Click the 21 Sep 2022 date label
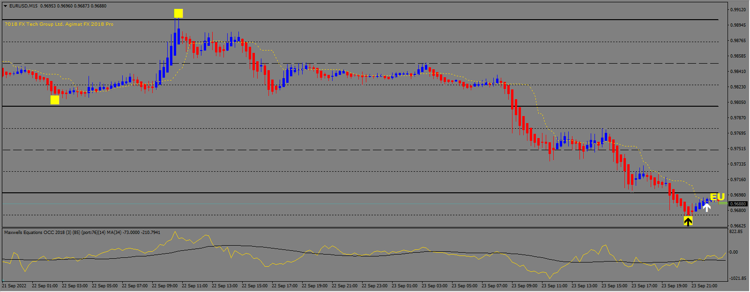The width and height of the screenshot is (750, 292). (15, 285)
